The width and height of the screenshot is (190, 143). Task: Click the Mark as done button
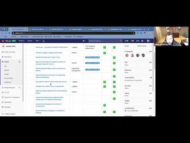click(142, 46)
